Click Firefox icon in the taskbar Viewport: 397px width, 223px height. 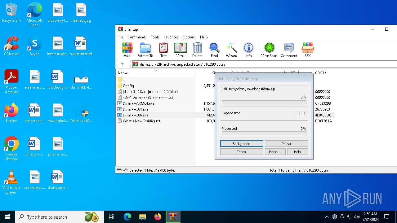[158, 217]
